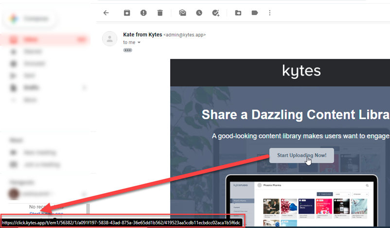Screen dimensions: 390x228
Task: Click sender avatar for Kate from Kytes
Action: [110, 39]
